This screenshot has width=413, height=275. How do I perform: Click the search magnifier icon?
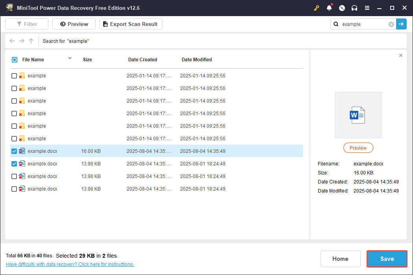[x=336, y=24]
